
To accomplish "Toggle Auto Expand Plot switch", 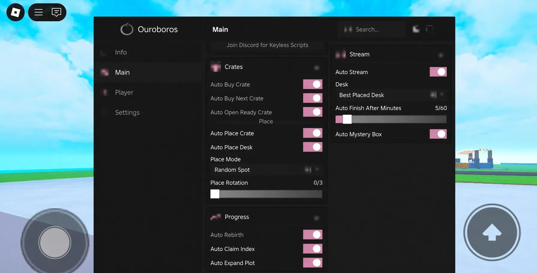I will click(313, 263).
